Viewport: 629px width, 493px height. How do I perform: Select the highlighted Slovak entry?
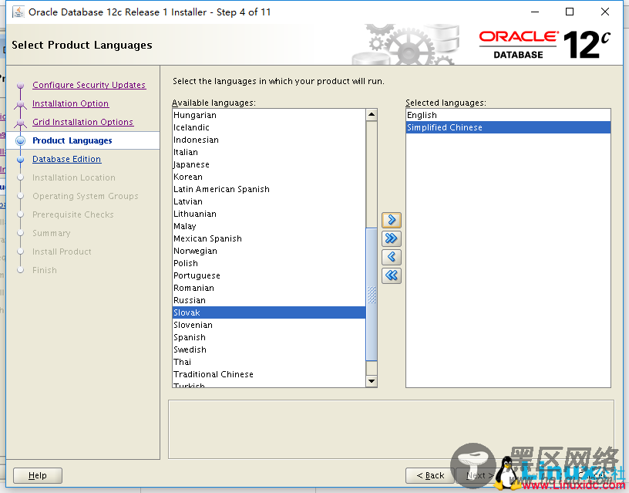[x=269, y=312]
